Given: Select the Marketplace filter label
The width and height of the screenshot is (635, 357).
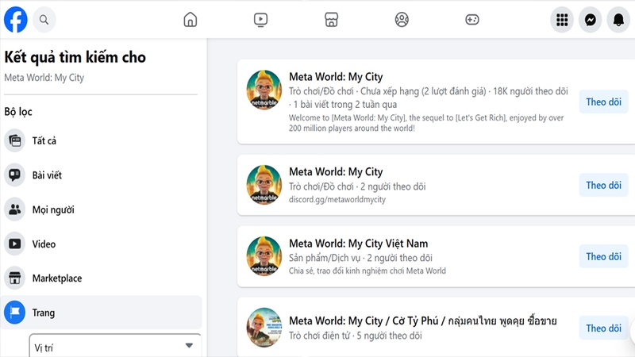Looking at the screenshot, I should (x=57, y=278).
